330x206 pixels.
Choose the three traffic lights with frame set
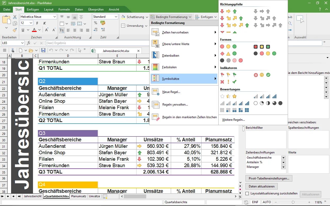tap(262, 47)
